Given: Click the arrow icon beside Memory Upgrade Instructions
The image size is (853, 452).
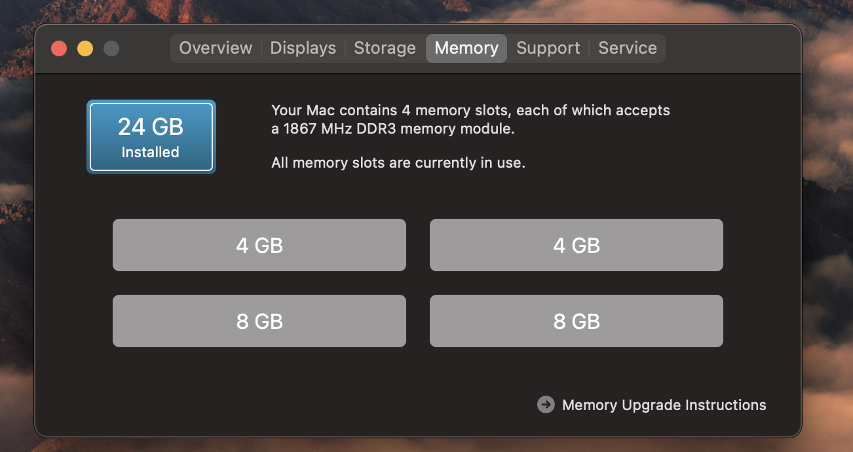Looking at the screenshot, I should click(x=546, y=405).
